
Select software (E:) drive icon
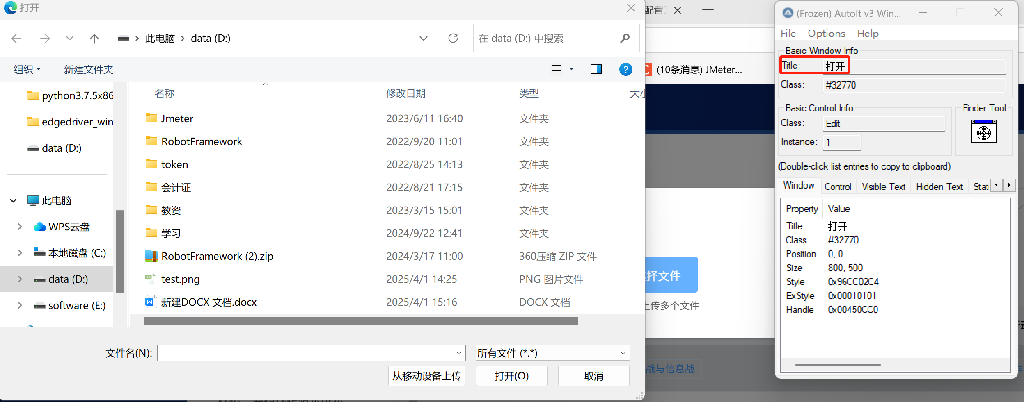(x=39, y=306)
